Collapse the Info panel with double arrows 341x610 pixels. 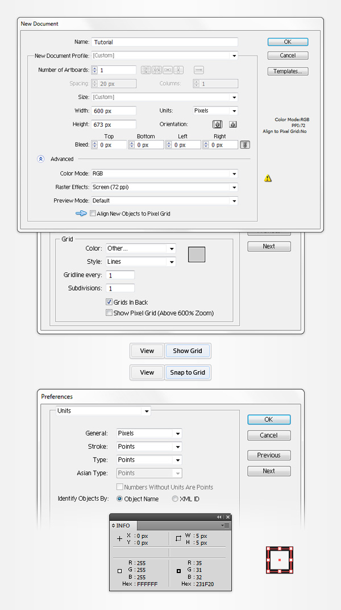tap(219, 517)
